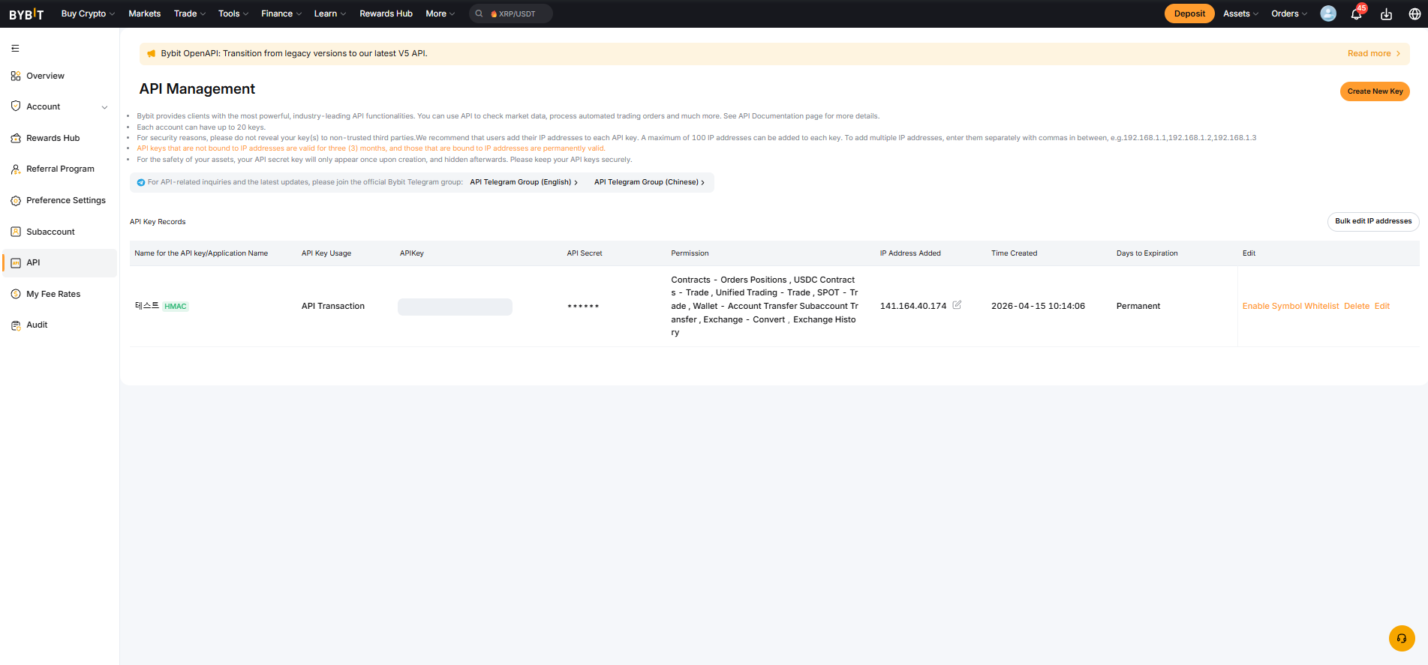Open the More dropdown menu

(440, 13)
